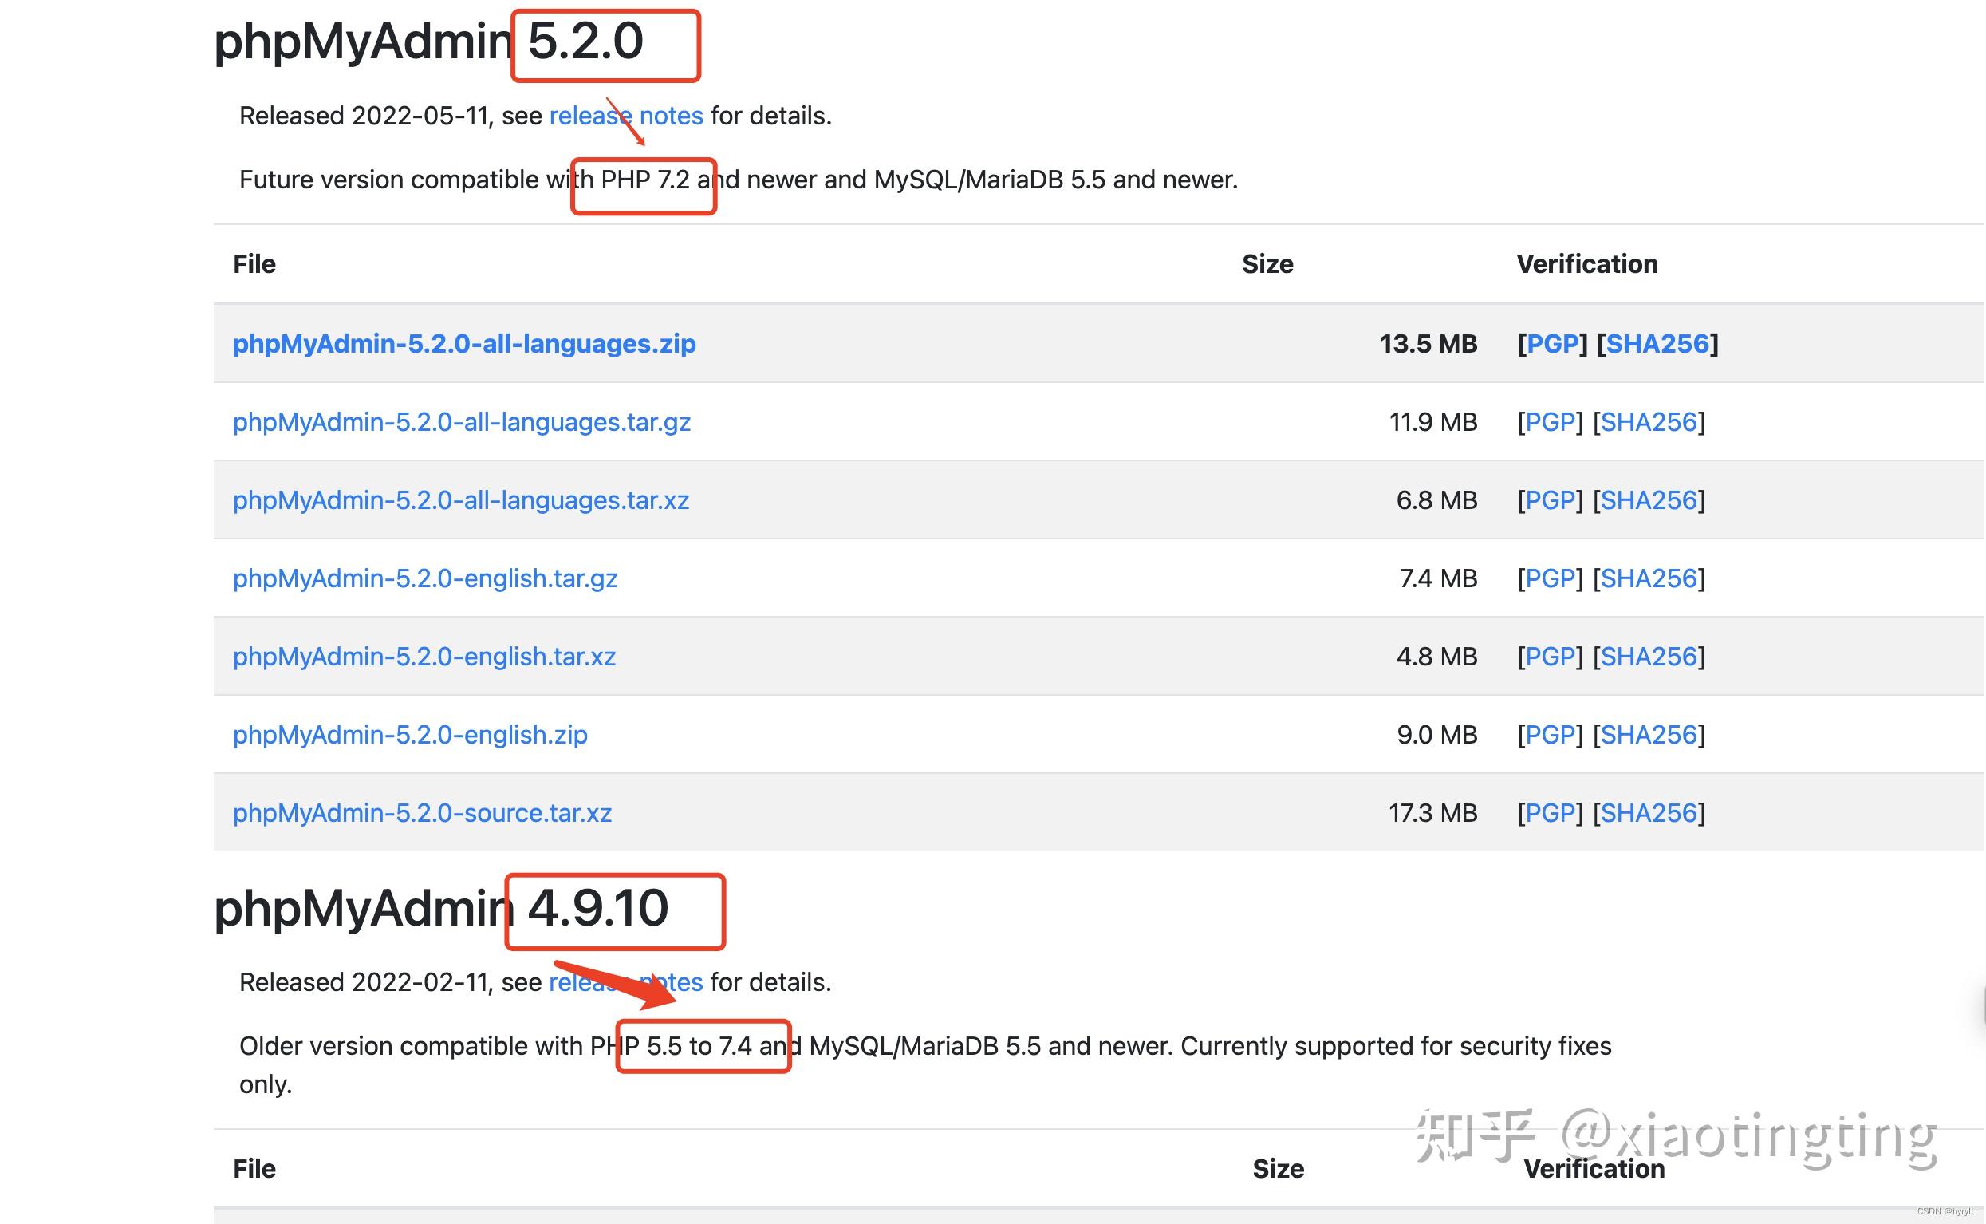This screenshot has height=1224, width=1986.
Task: Open PGP signature for english.zip
Action: (1549, 735)
